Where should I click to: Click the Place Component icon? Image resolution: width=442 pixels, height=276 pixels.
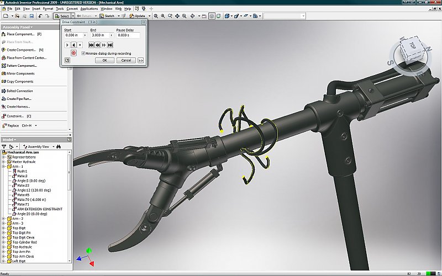coord(4,34)
